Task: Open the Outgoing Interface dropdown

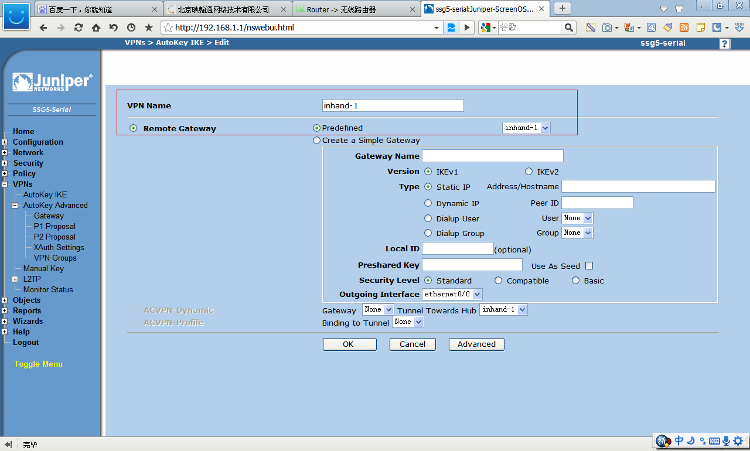Action: pos(452,294)
